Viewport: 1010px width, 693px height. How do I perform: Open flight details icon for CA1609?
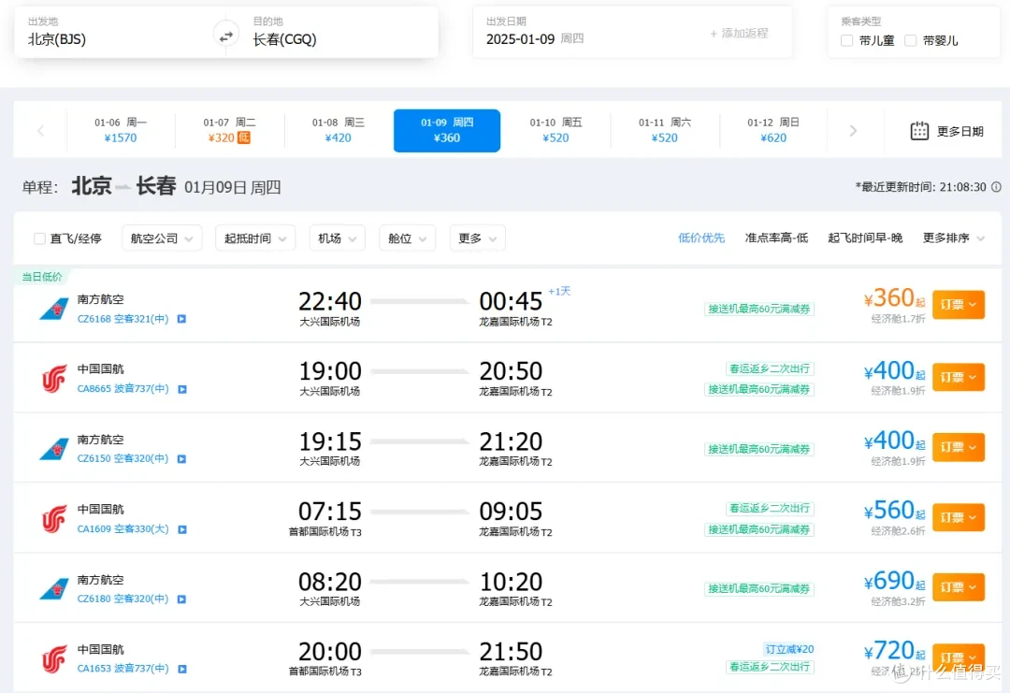[x=182, y=529]
